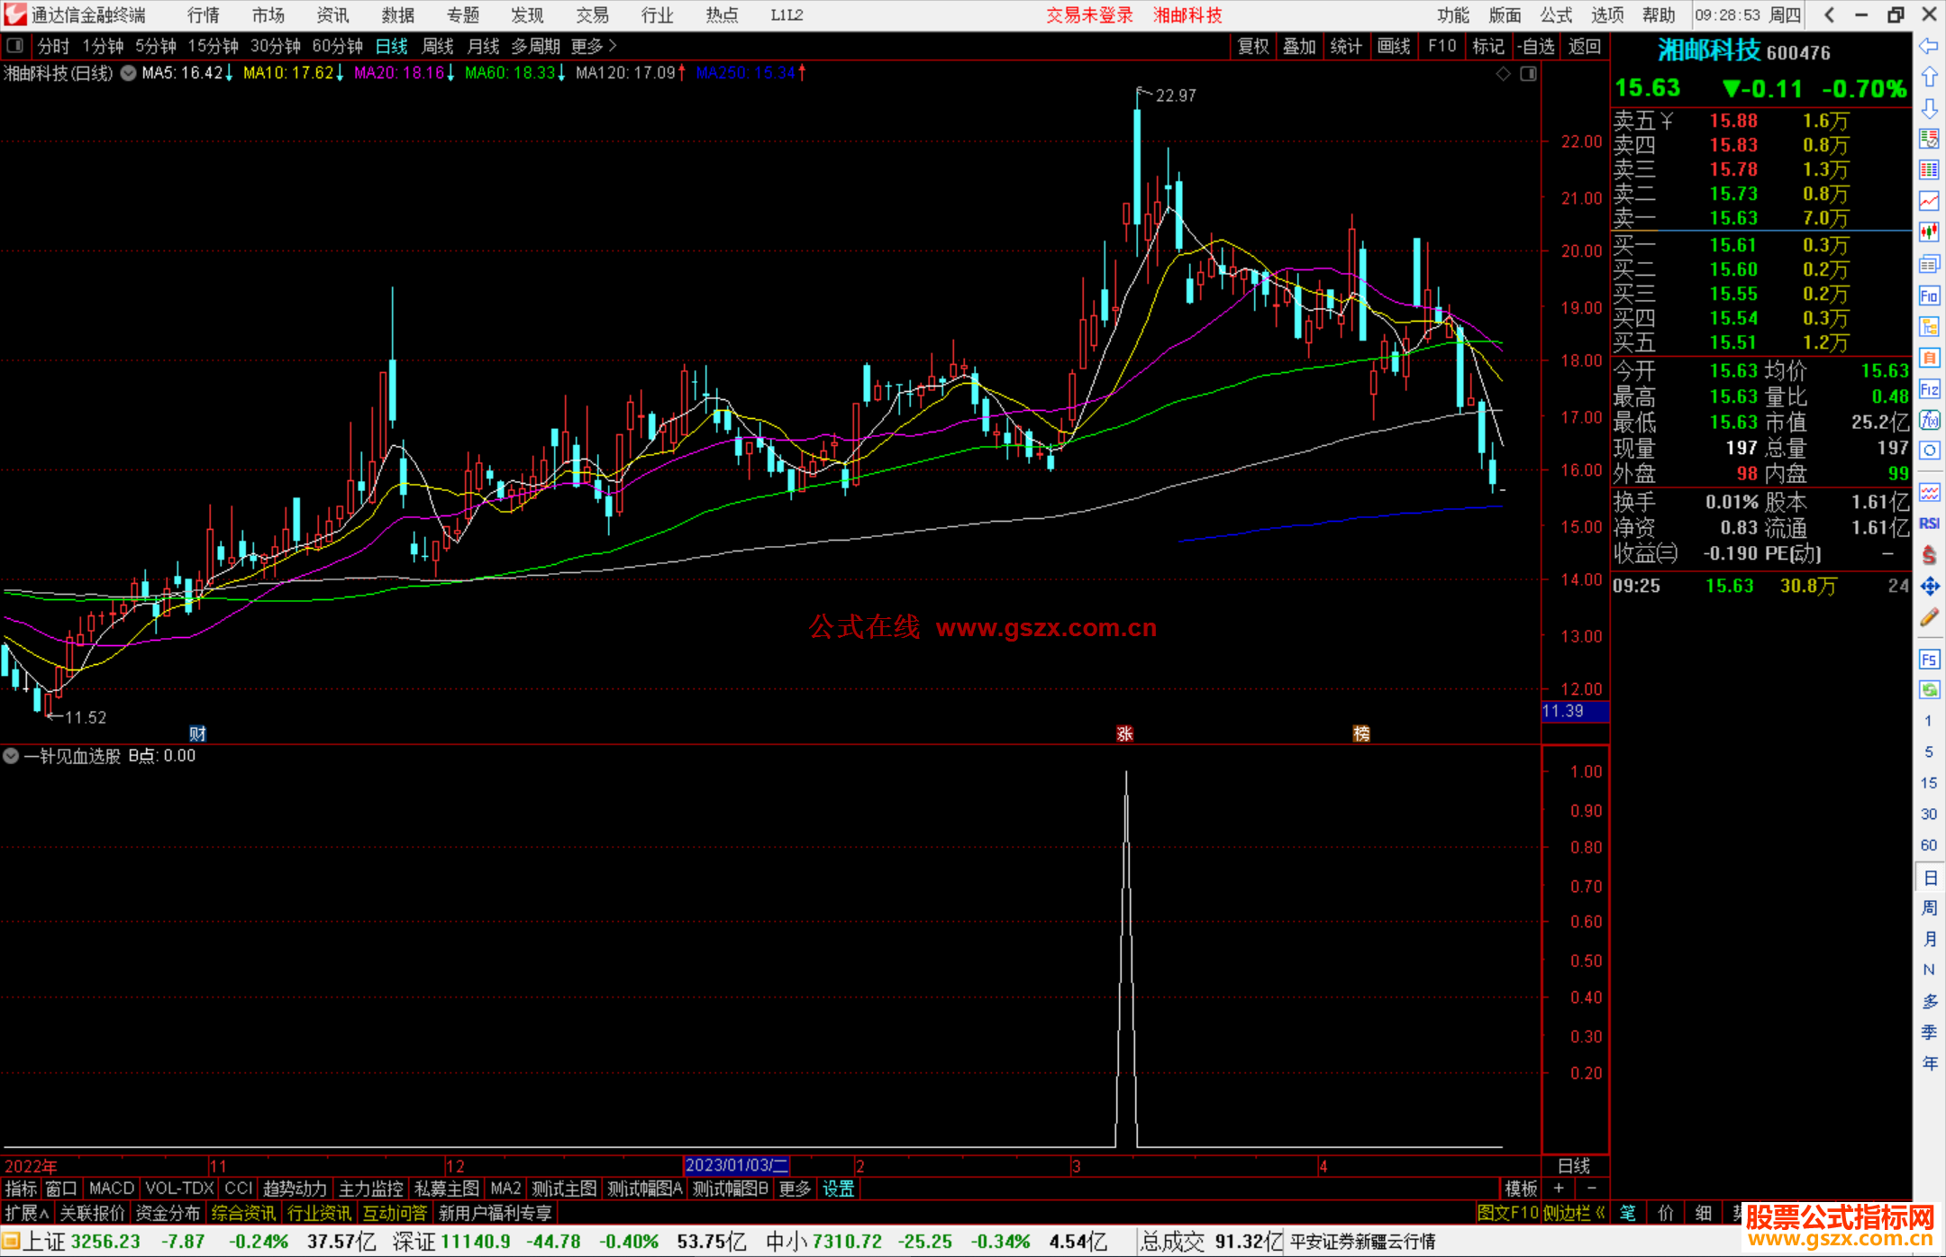1946x1257 pixels.
Task: Open the colored quote table sidebar icon
Action: coord(1929,170)
